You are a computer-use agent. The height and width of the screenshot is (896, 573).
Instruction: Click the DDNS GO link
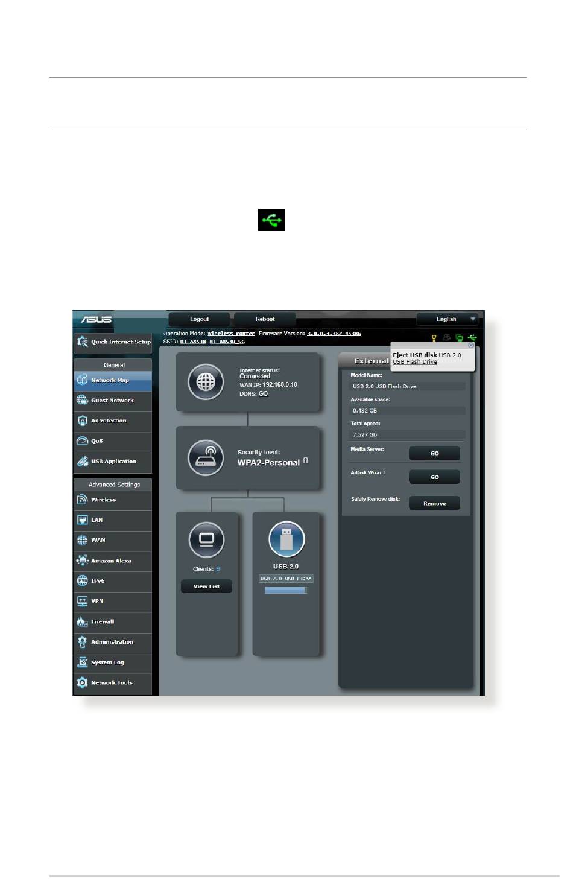[263, 394]
